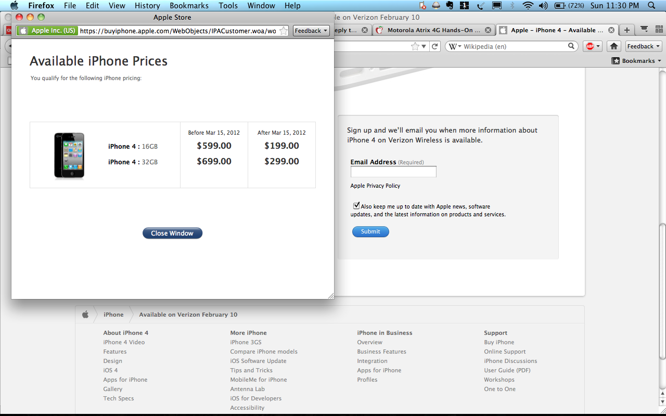Open the Tools menu
Viewport: 666px width, 416px height.
228,6
